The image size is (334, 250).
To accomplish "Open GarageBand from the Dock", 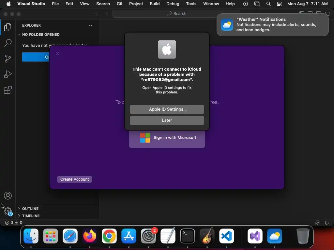I will [207, 236].
